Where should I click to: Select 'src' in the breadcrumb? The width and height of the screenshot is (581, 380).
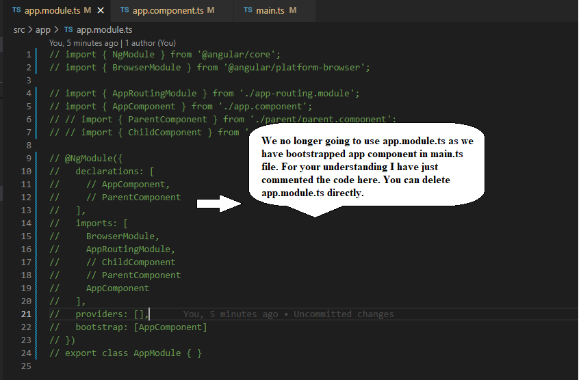[x=19, y=30]
